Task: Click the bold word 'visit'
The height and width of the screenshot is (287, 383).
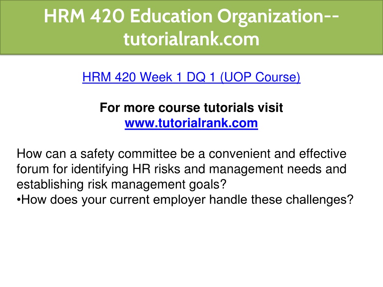Action: (x=271, y=108)
